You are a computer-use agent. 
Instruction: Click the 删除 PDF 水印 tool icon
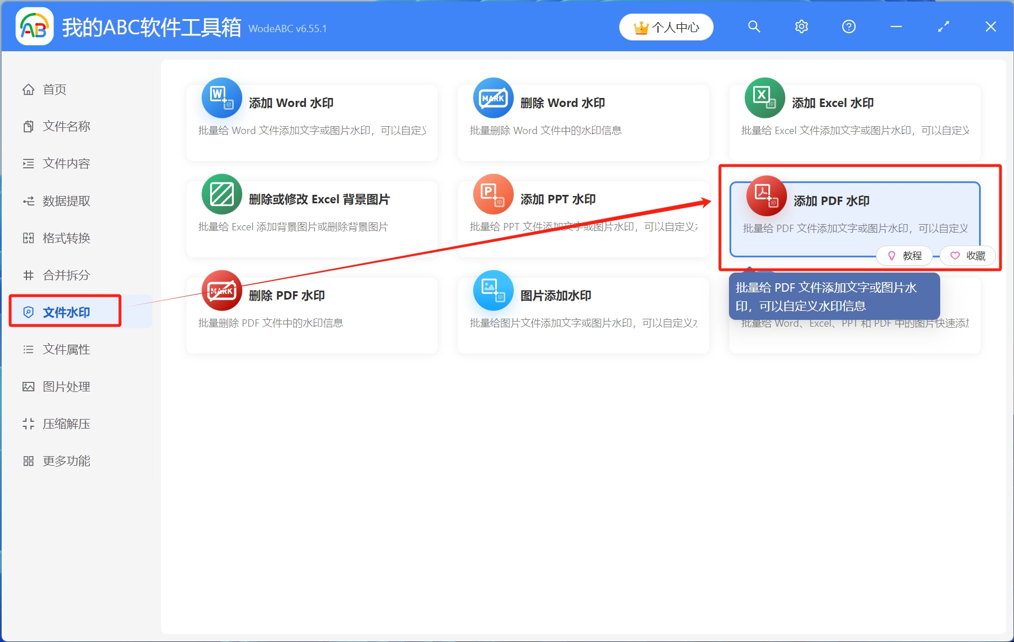[x=221, y=291]
